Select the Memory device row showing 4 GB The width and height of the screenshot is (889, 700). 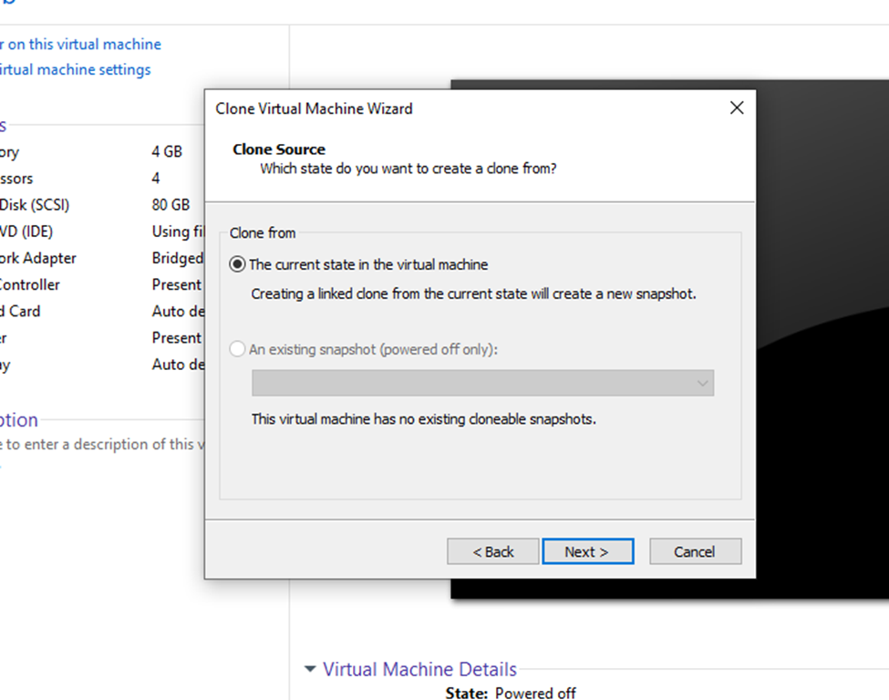(91, 152)
